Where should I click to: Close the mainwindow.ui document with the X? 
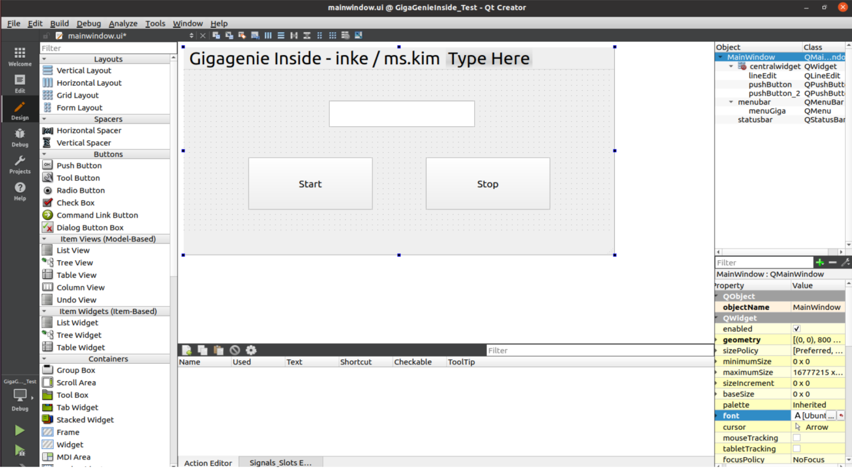click(203, 35)
